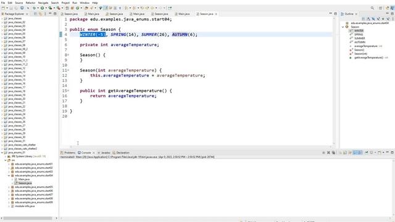Minimize the editor area
Image resolution: width=395 pixels, height=222 pixels.
click(x=331, y=14)
